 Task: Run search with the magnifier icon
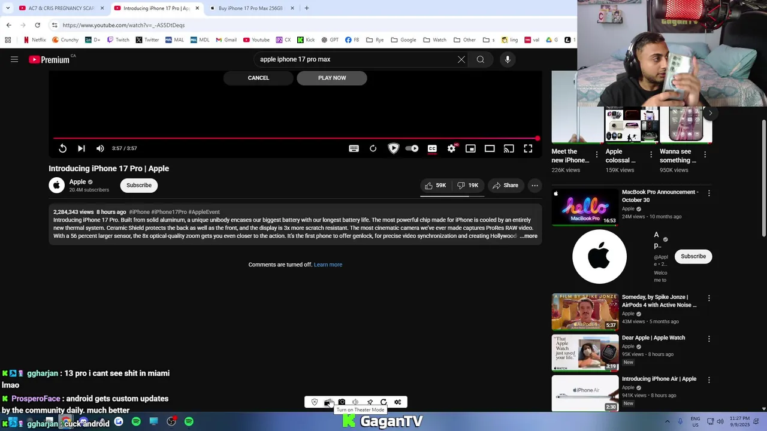tap(481, 59)
